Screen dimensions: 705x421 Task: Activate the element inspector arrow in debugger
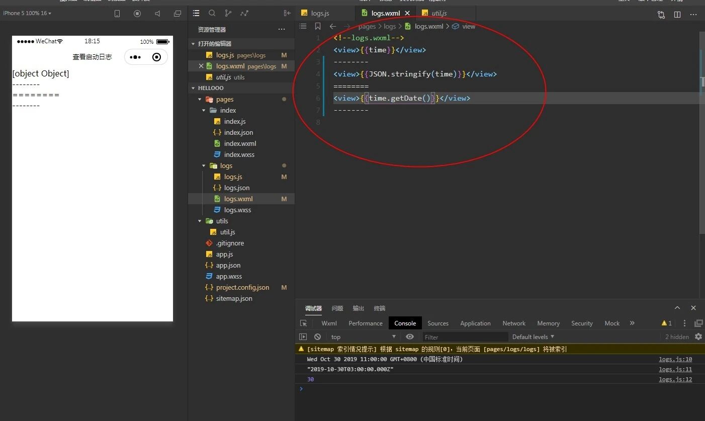pos(303,323)
